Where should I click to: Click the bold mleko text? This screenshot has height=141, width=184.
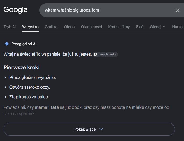(138, 107)
